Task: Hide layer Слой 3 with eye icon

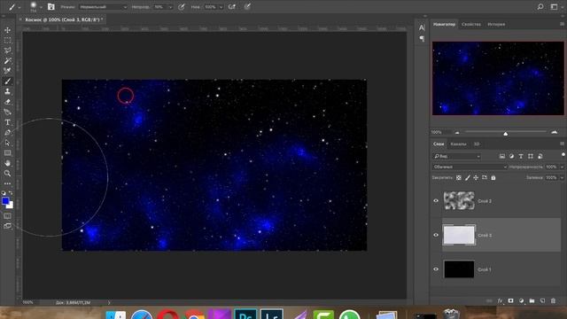Action: click(436, 235)
